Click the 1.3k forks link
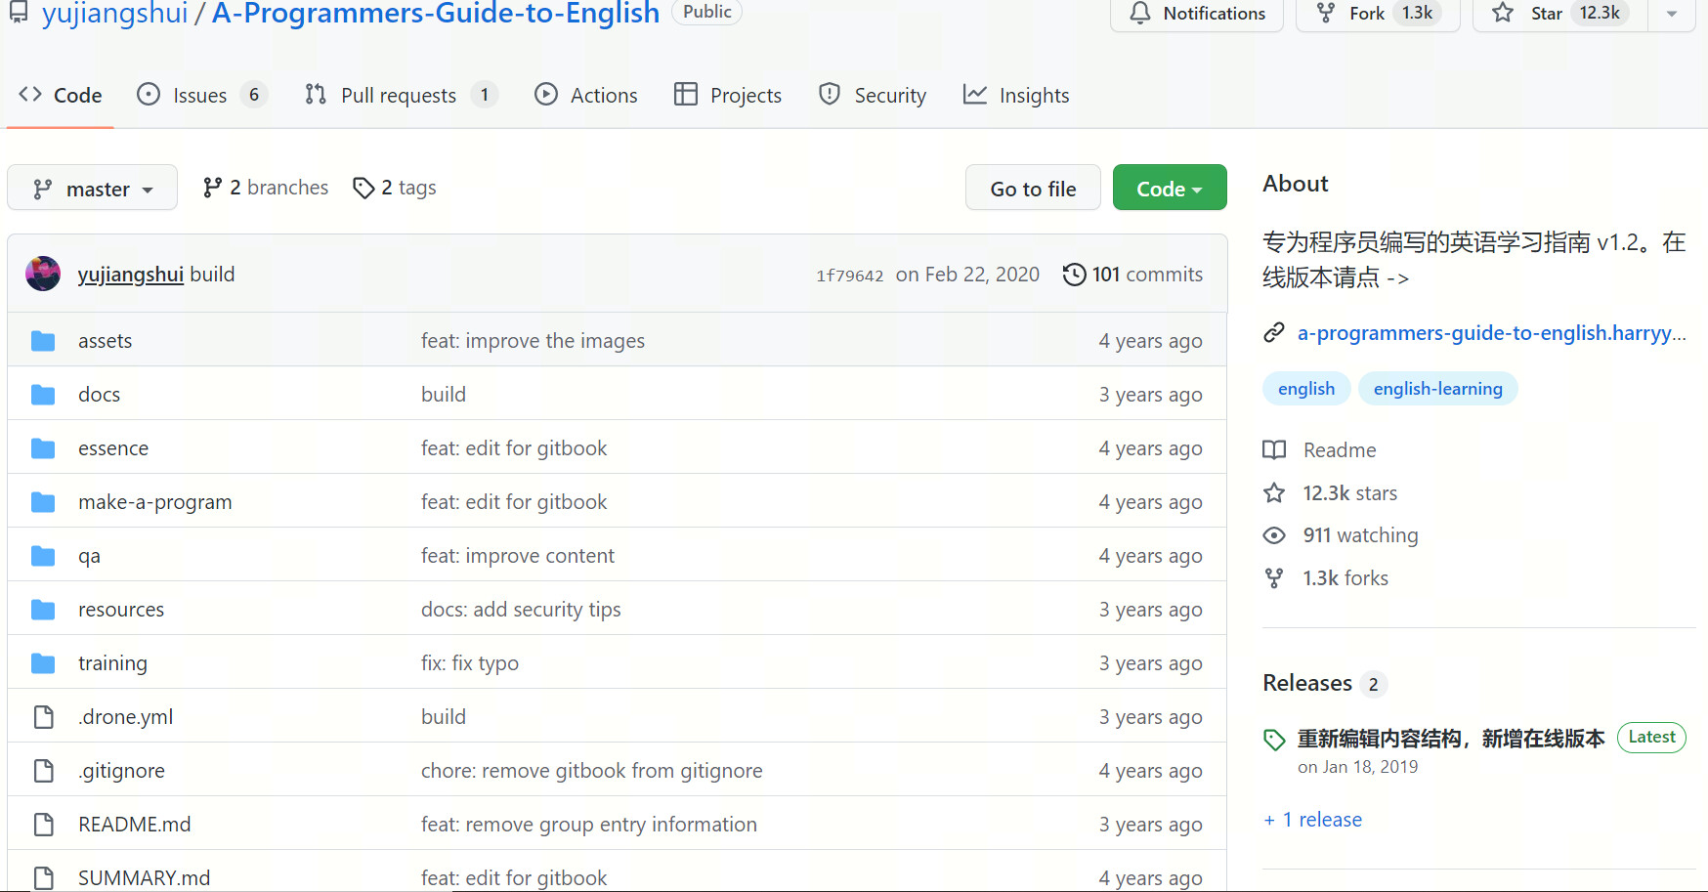 (x=1345, y=578)
